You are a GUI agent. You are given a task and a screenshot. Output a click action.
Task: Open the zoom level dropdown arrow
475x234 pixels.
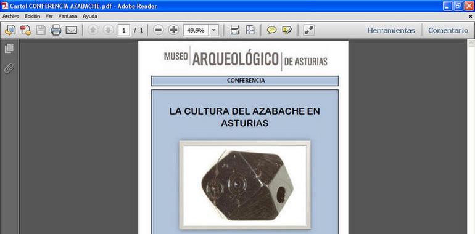213,30
